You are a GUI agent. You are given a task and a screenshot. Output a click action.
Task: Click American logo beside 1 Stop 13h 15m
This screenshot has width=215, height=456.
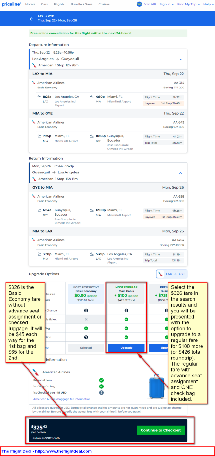(x=34, y=179)
